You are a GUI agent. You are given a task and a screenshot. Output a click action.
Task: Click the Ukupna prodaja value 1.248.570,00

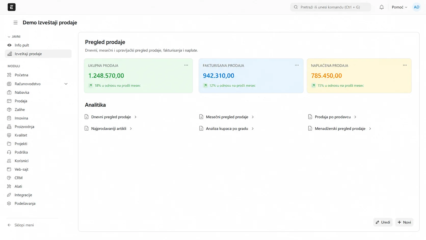[106, 76]
